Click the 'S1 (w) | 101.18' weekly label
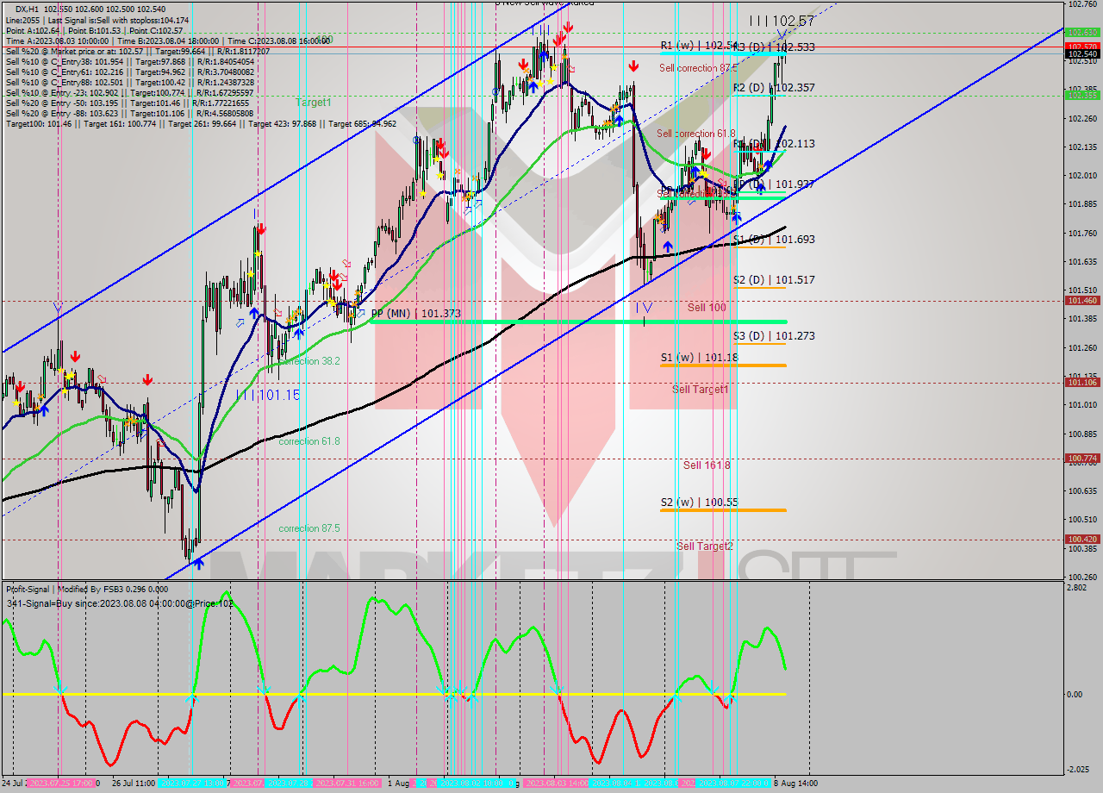Viewport: 1103px width, 793px height. (699, 358)
